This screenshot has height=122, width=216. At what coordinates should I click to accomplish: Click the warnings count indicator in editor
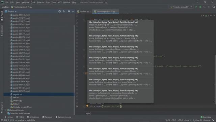coord(202,16)
